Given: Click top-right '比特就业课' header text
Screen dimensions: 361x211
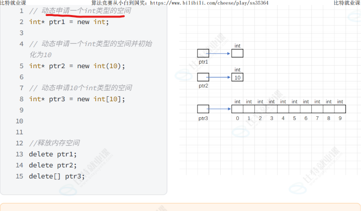Looking at the screenshot, I should pos(347,3).
